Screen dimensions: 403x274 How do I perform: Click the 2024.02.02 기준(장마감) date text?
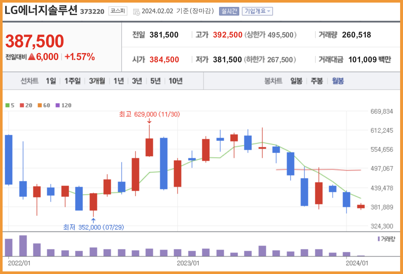[178, 11]
